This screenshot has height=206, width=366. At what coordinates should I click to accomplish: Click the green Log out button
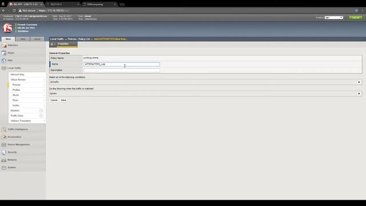[356, 18]
